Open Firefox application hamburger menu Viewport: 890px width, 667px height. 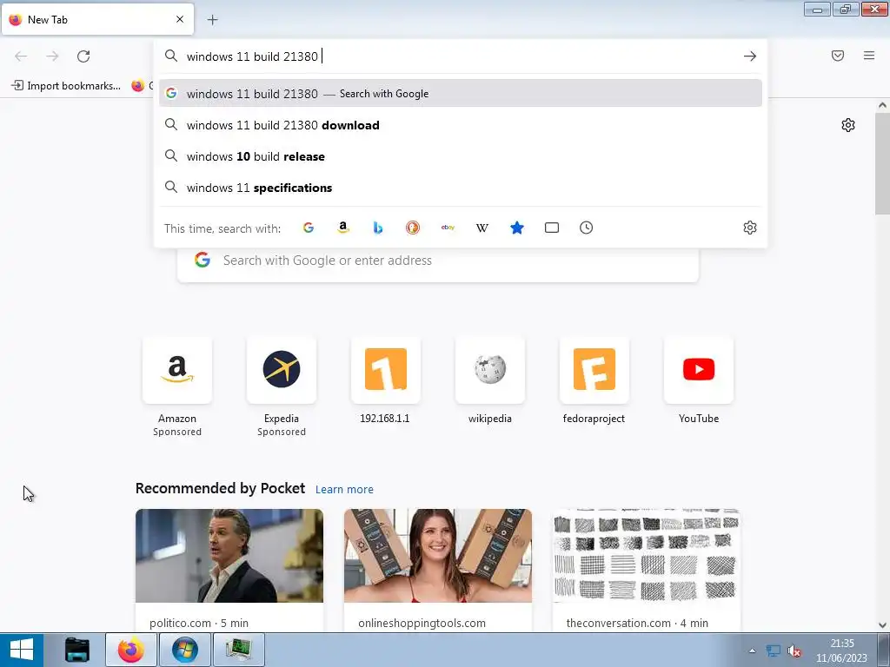pyautogui.click(x=869, y=56)
